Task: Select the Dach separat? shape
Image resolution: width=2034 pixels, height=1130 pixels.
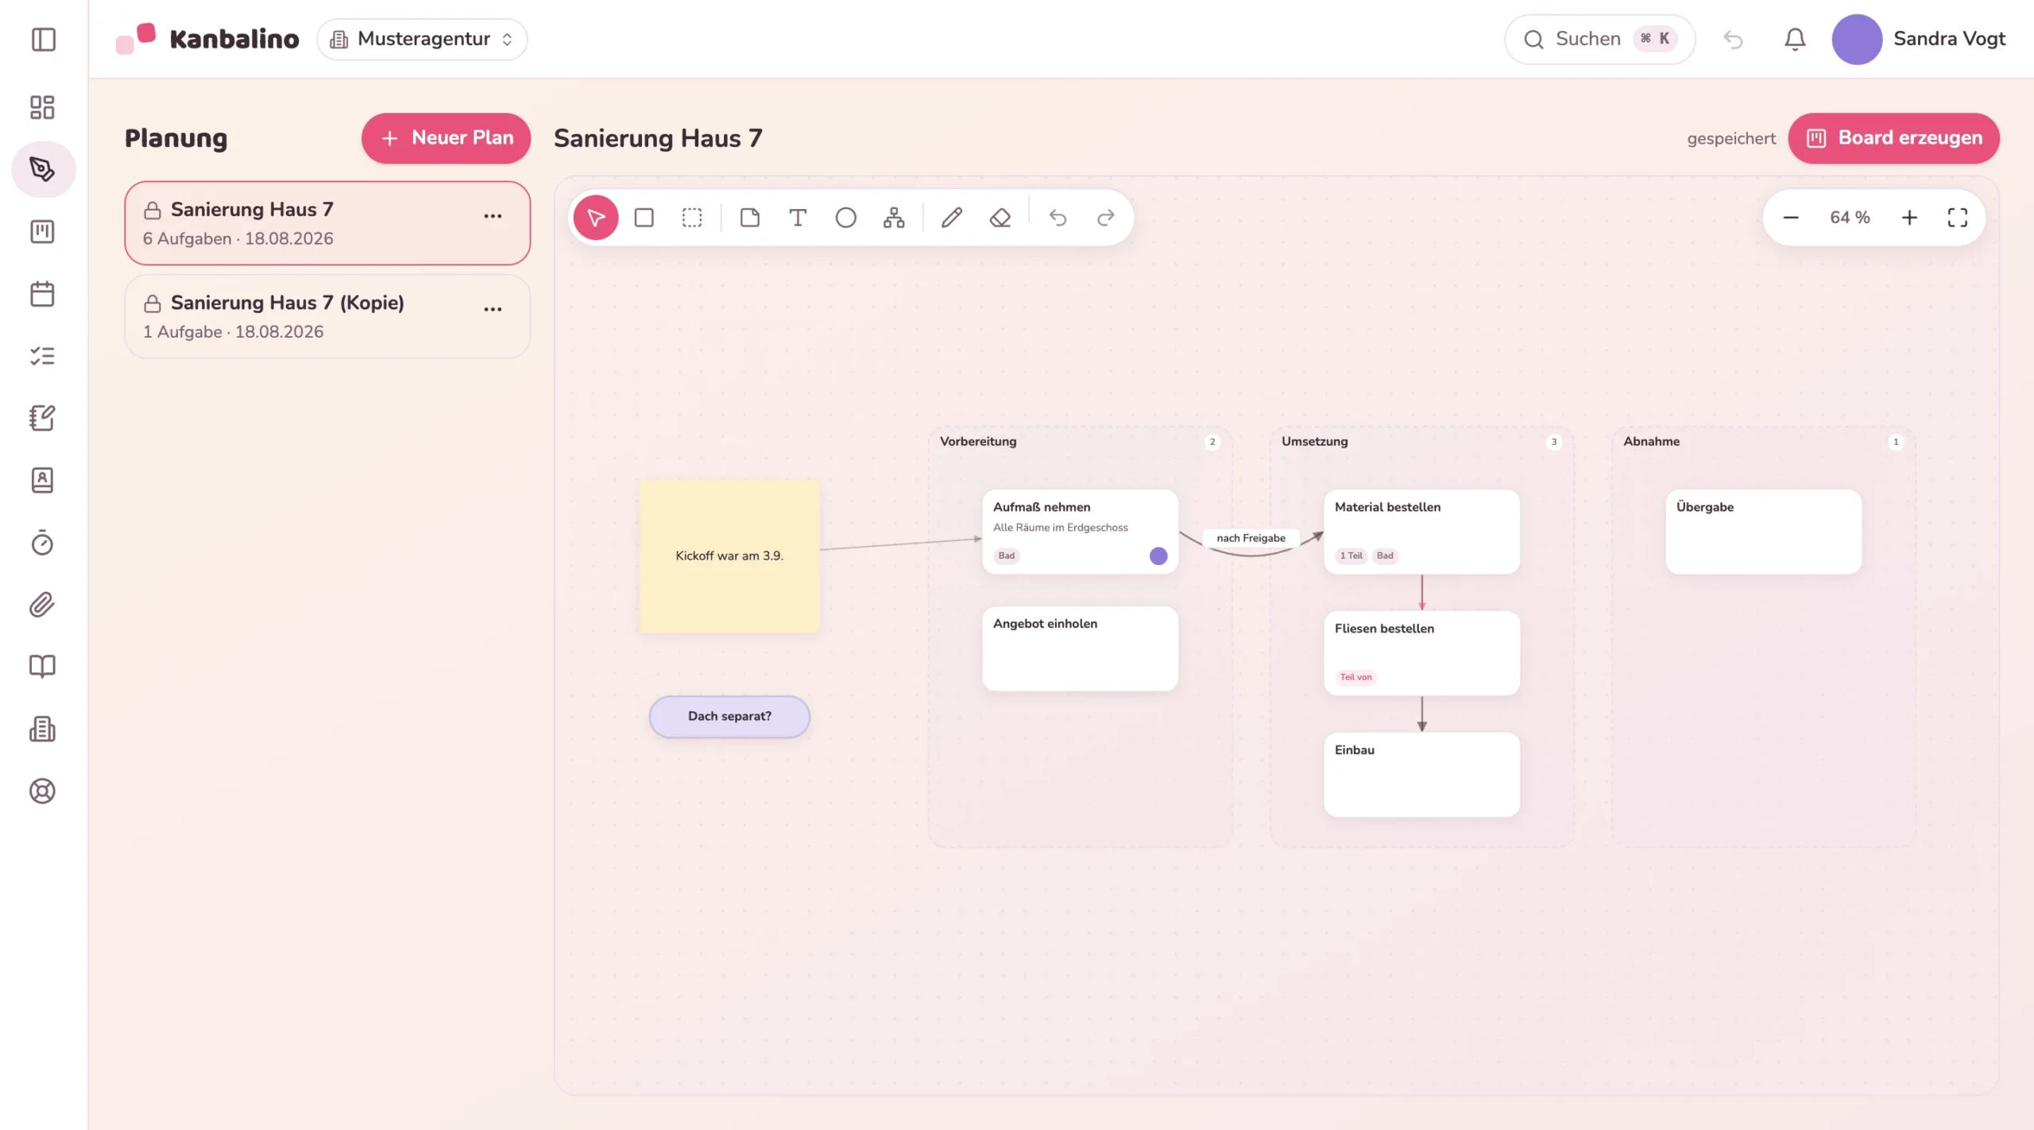Action: [729, 717]
